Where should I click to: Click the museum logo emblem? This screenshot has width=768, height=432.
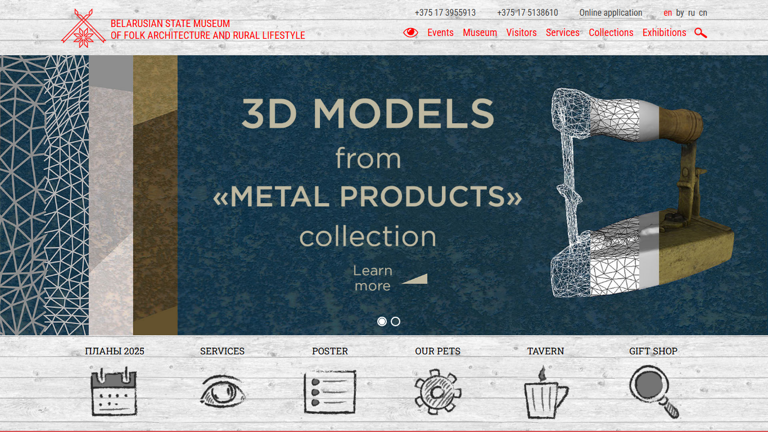pyautogui.click(x=83, y=28)
